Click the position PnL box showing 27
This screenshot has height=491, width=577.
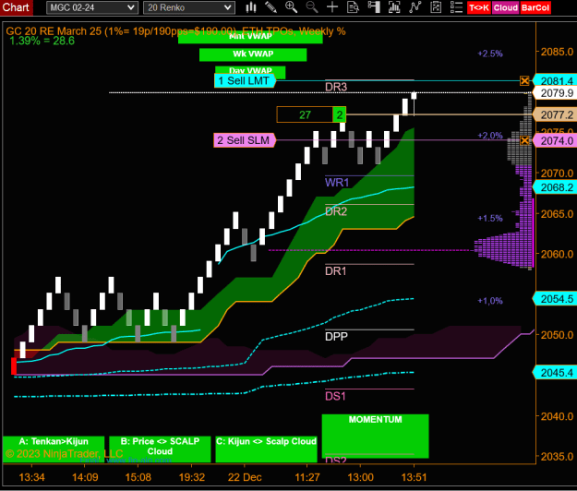[305, 114]
